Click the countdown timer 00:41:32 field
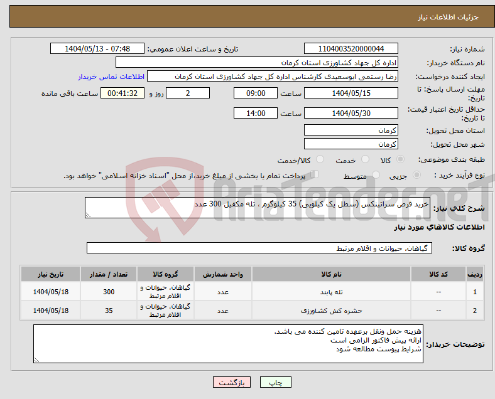 pyautogui.click(x=122, y=93)
